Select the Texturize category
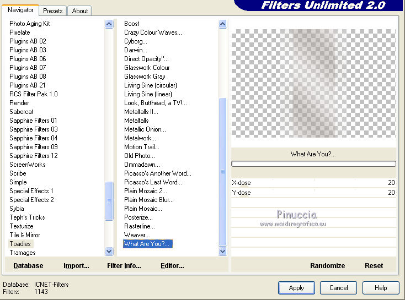Screen dimensions: 405x300 (21, 226)
